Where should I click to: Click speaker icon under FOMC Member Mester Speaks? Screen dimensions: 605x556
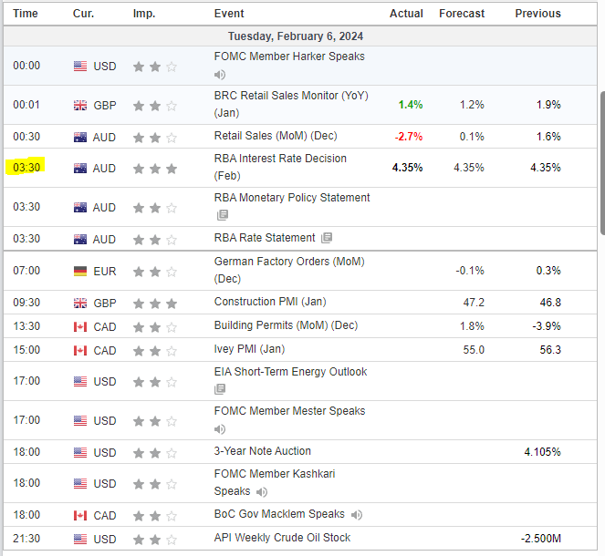[x=220, y=428]
